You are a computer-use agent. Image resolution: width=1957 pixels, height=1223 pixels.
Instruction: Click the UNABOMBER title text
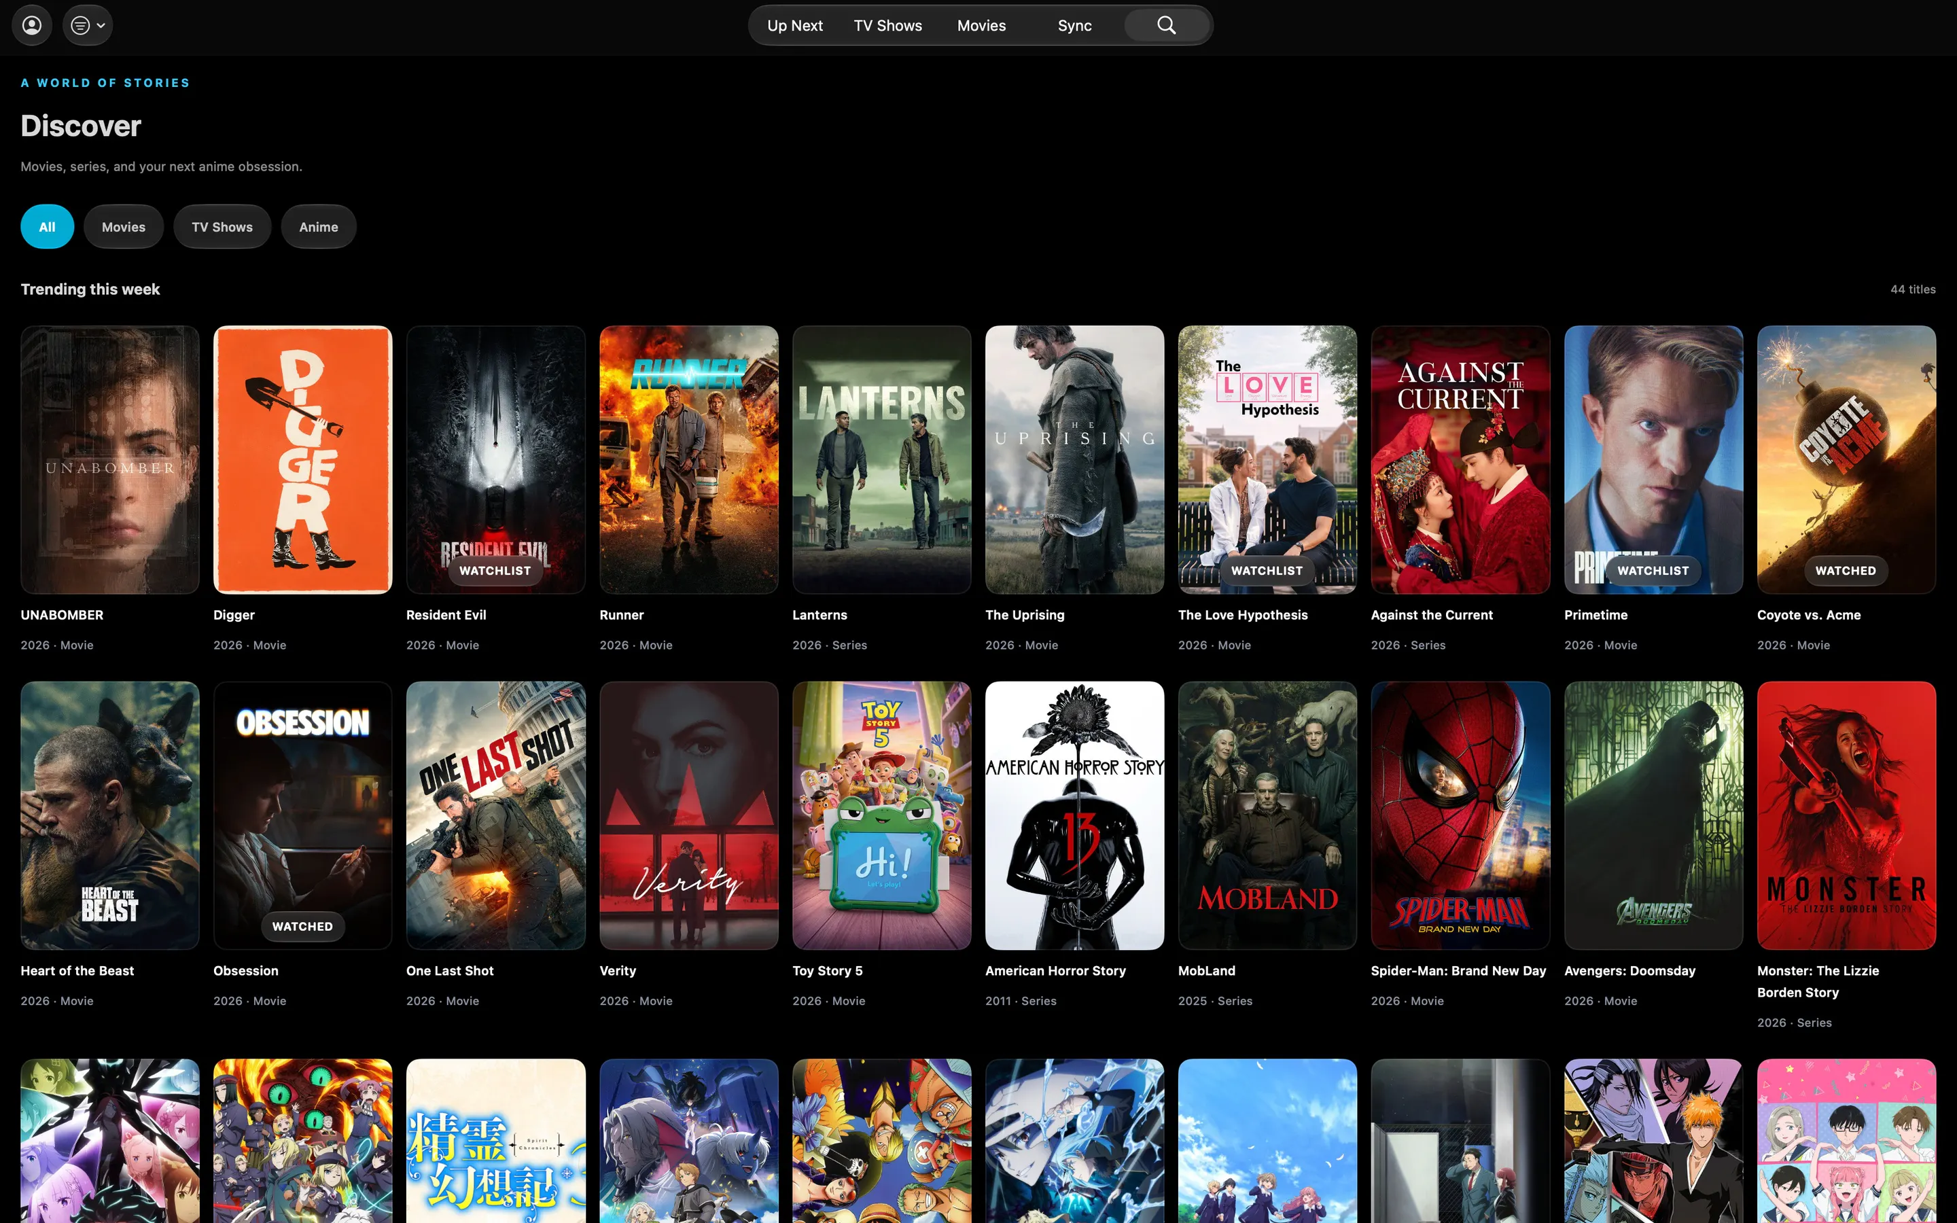[x=63, y=615]
